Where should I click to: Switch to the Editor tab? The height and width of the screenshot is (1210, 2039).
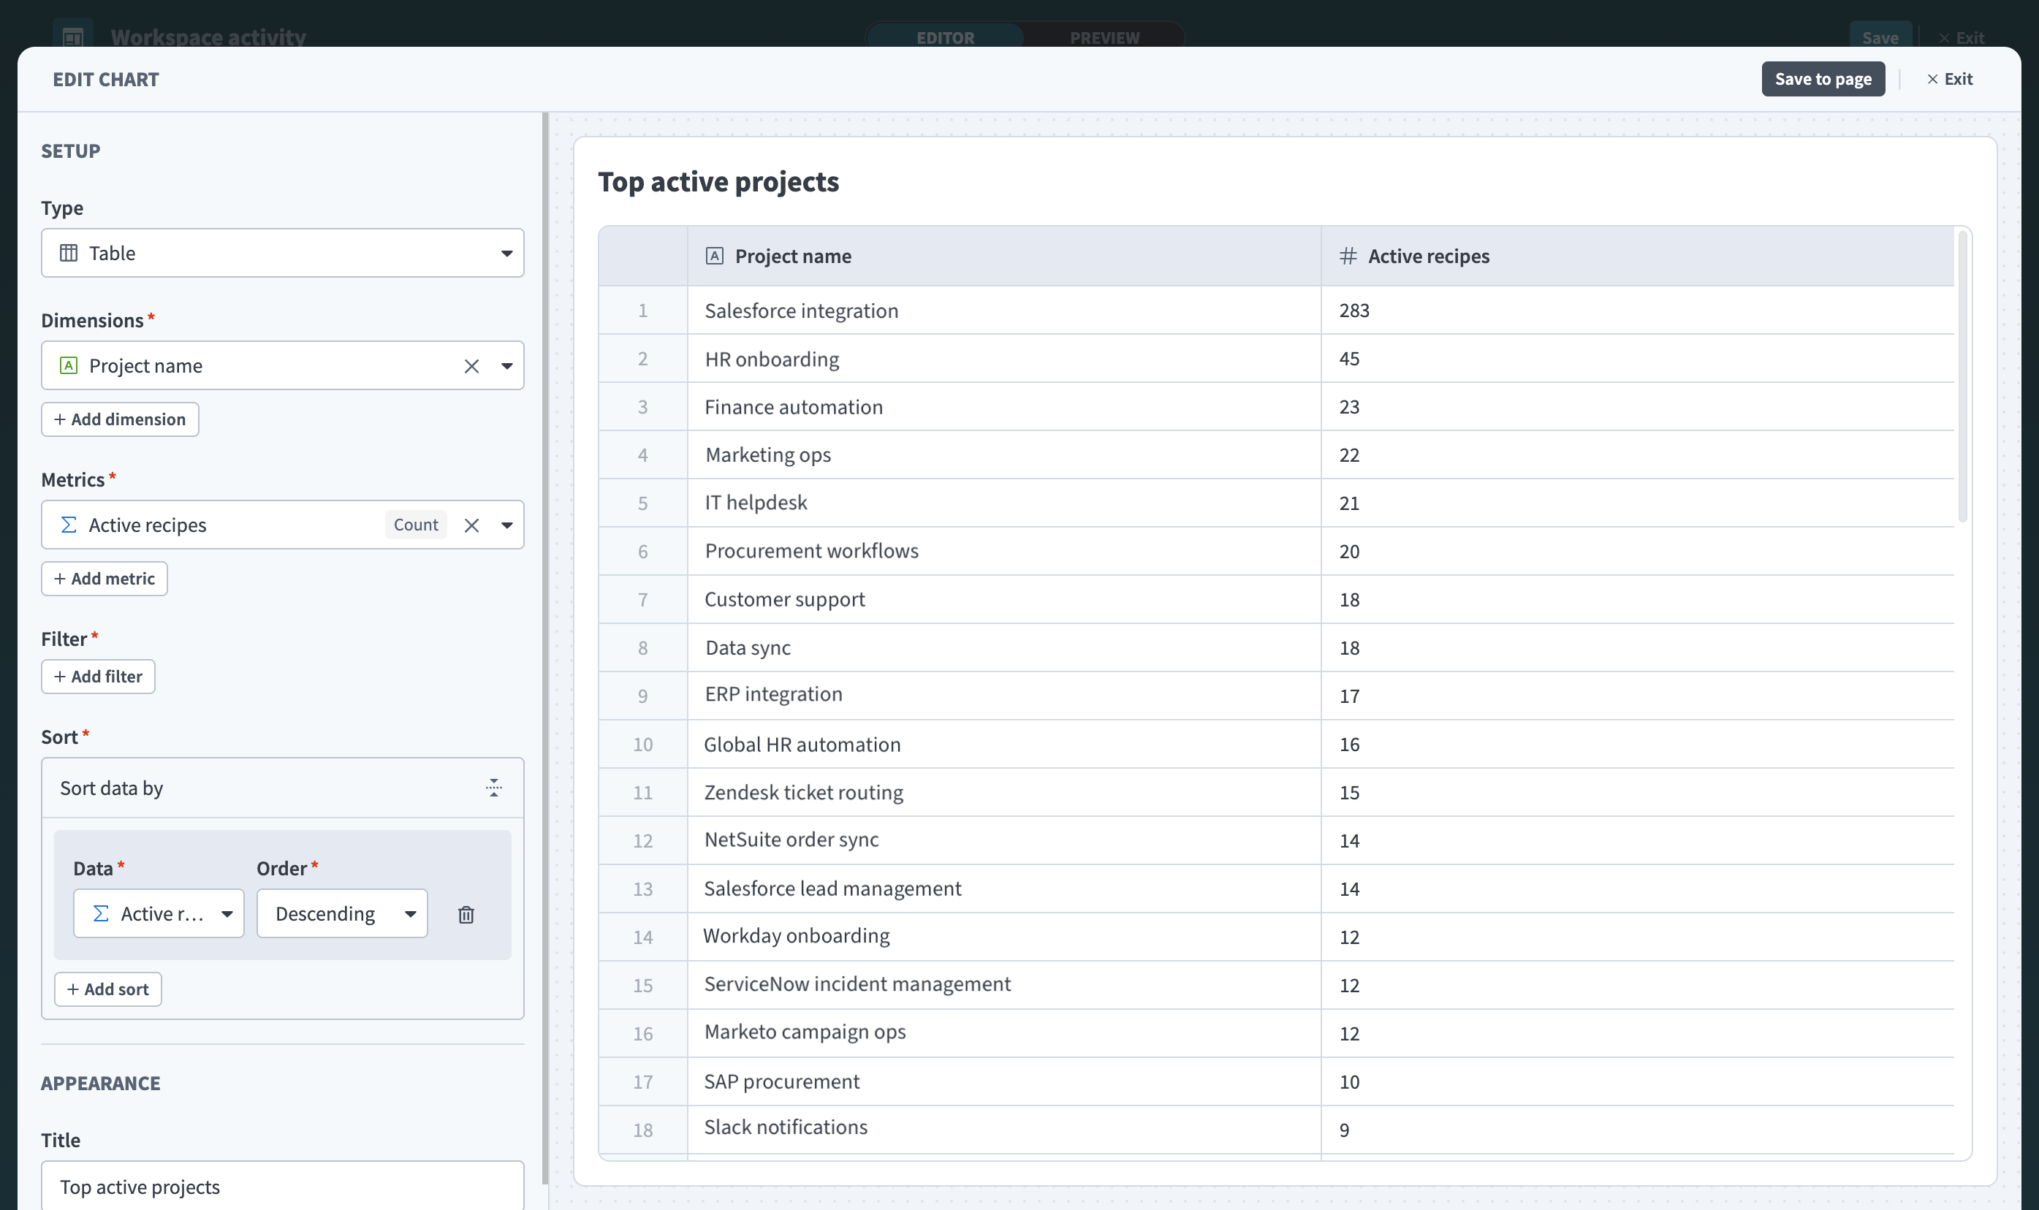[x=946, y=37]
